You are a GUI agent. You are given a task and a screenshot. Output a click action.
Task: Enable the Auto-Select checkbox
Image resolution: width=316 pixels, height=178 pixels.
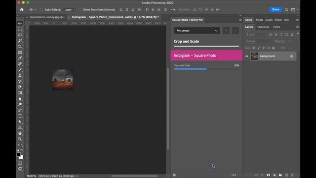tap(41, 10)
